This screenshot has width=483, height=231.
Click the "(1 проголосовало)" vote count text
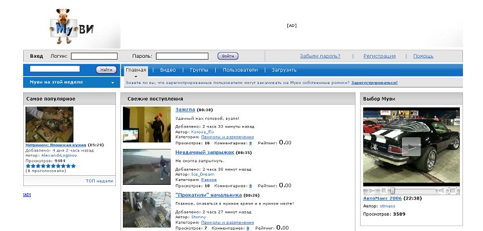(x=46, y=171)
